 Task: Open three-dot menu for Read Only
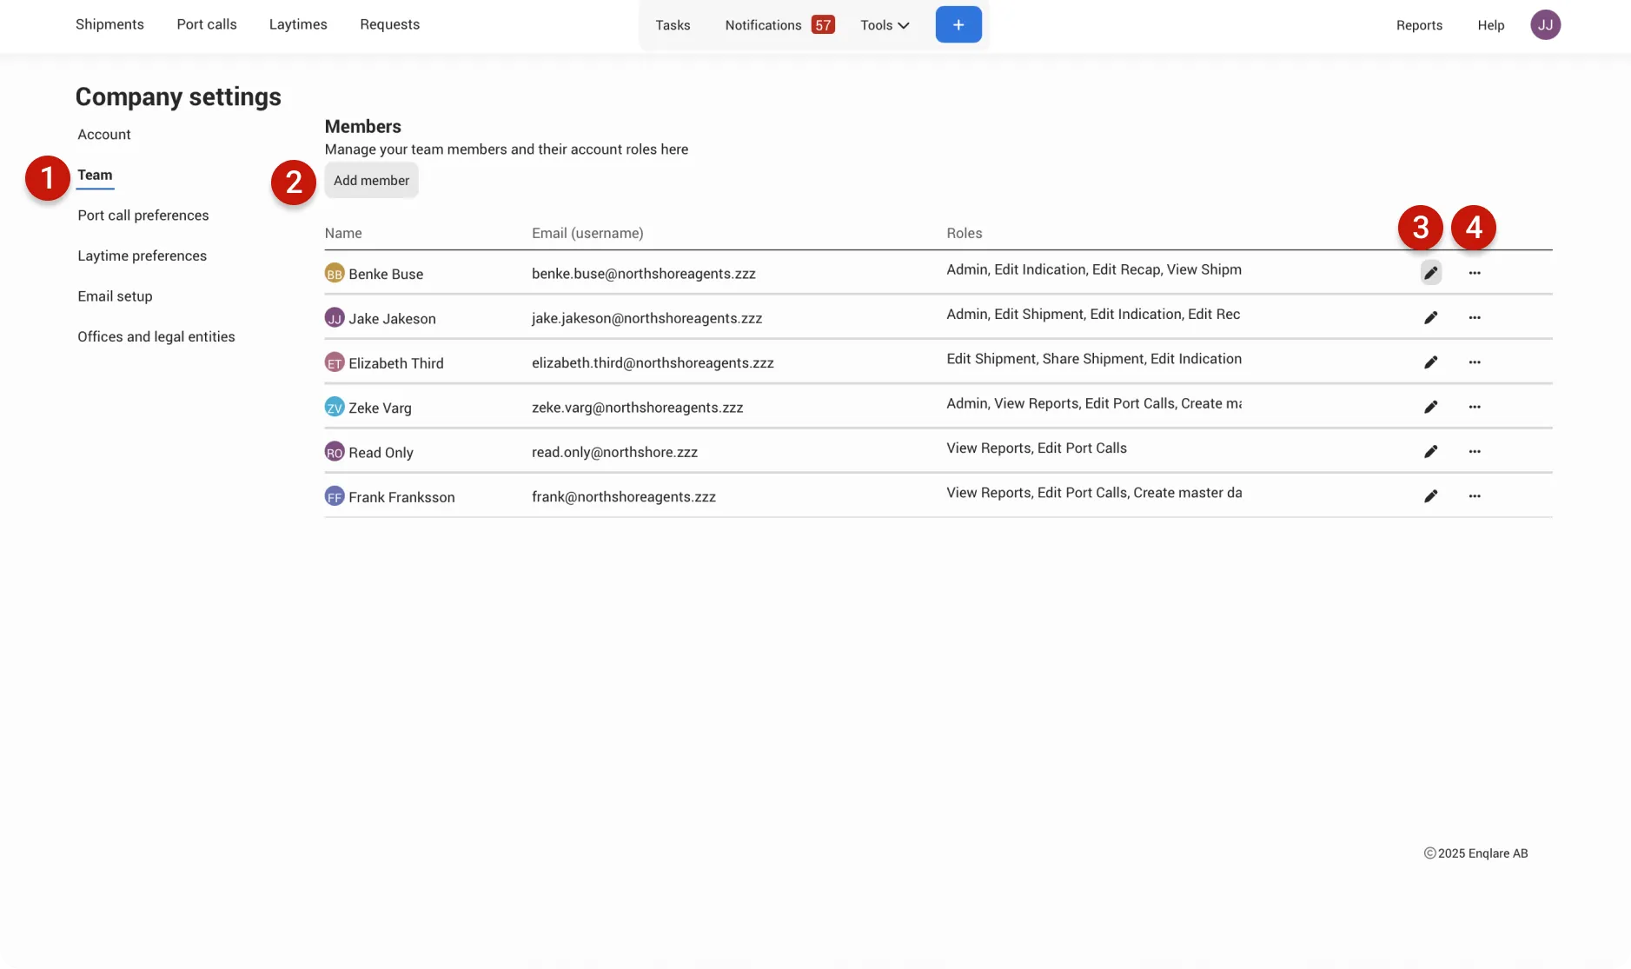1475,452
